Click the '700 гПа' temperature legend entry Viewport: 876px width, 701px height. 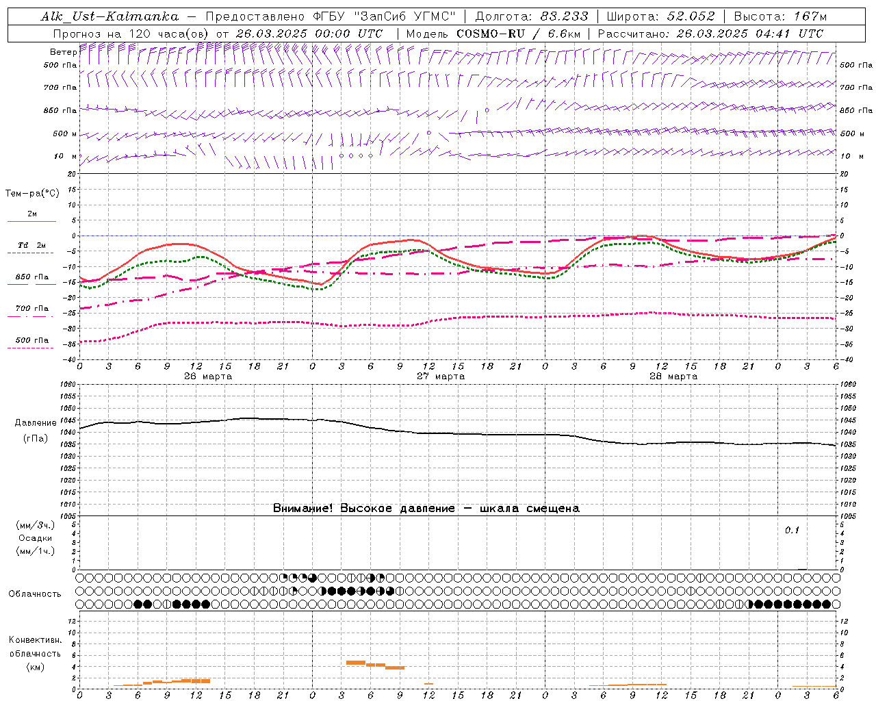(32, 308)
